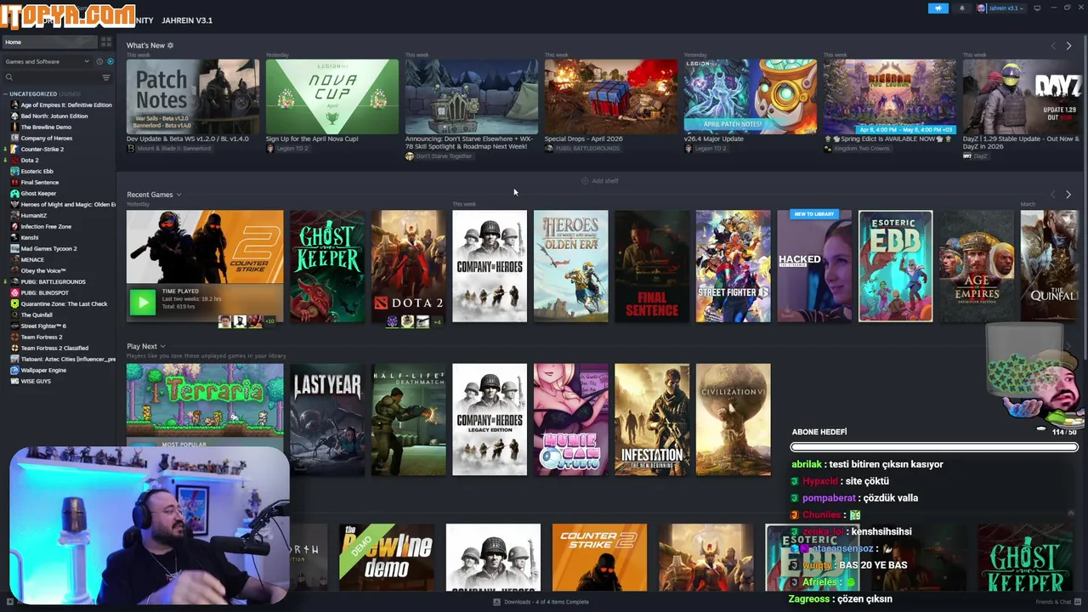Expand Play Next shelf dropdown chevron

[x=162, y=346]
